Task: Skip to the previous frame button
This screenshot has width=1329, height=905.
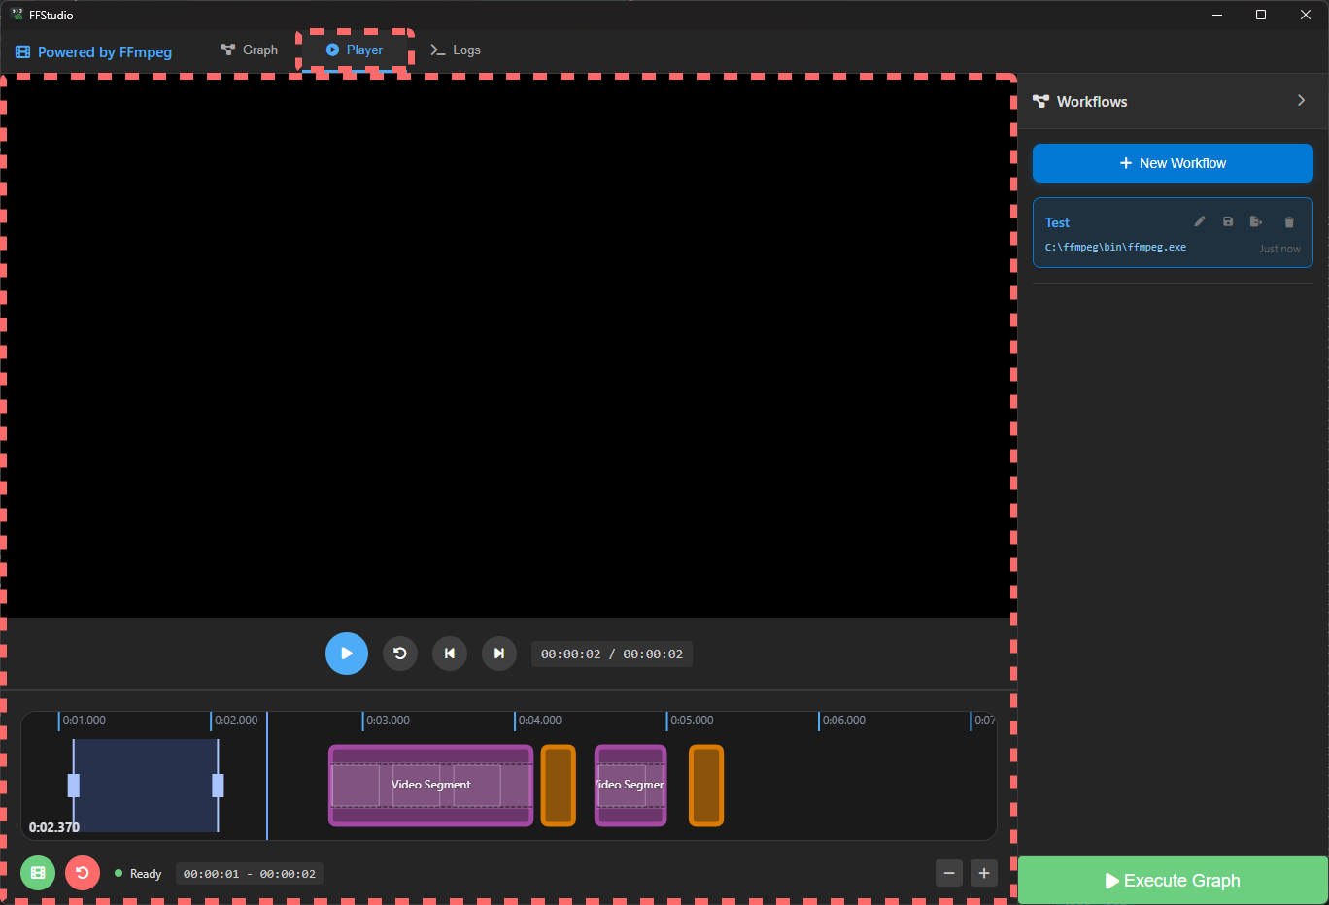Action: [x=450, y=654]
